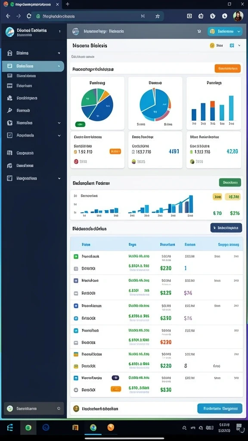248x441 pixels.
Task: Click the browser back arrow
Action: pyautogui.click(x=8, y=16)
